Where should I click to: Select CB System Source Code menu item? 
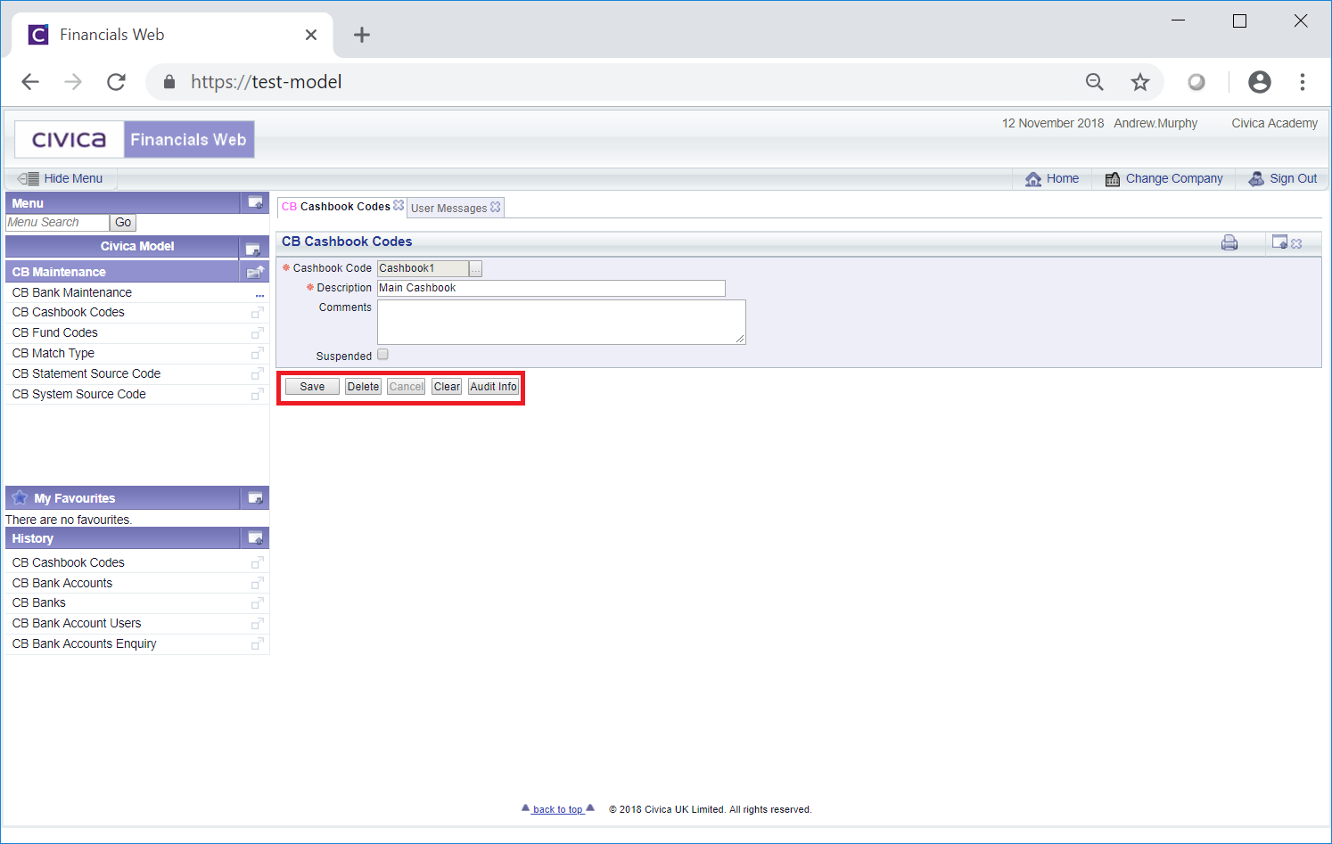pos(79,394)
